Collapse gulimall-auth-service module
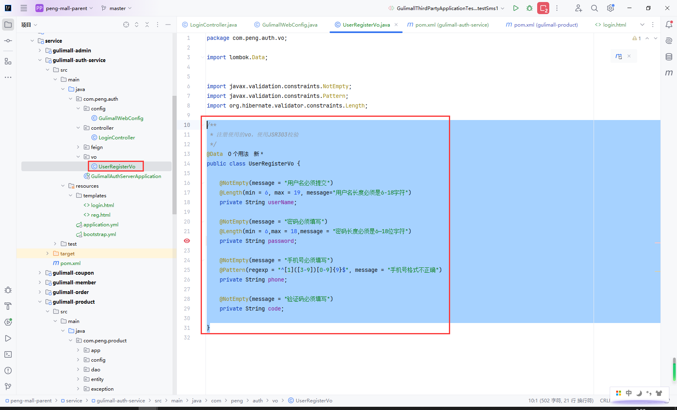 [x=40, y=60]
